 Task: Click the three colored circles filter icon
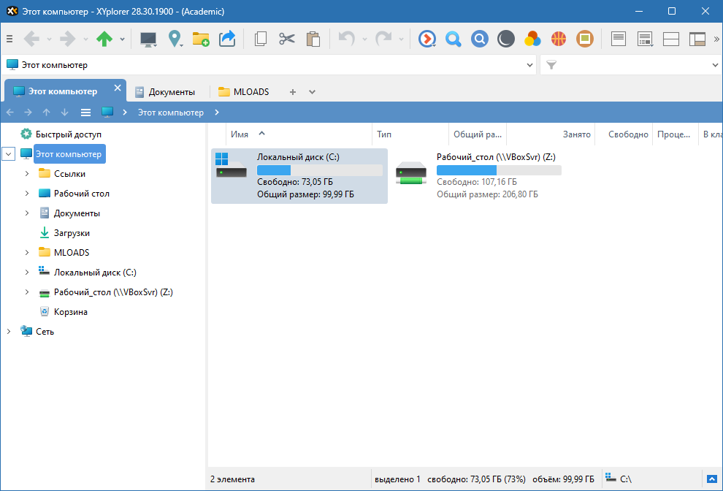pos(532,39)
